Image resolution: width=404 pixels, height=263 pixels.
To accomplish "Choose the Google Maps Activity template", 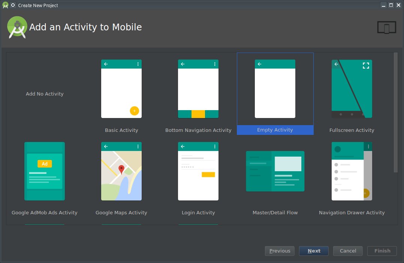I will [121, 171].
